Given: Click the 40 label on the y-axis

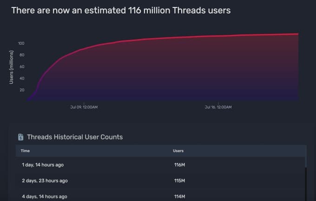Looking at the screenshot, I should tap(22, 78).
